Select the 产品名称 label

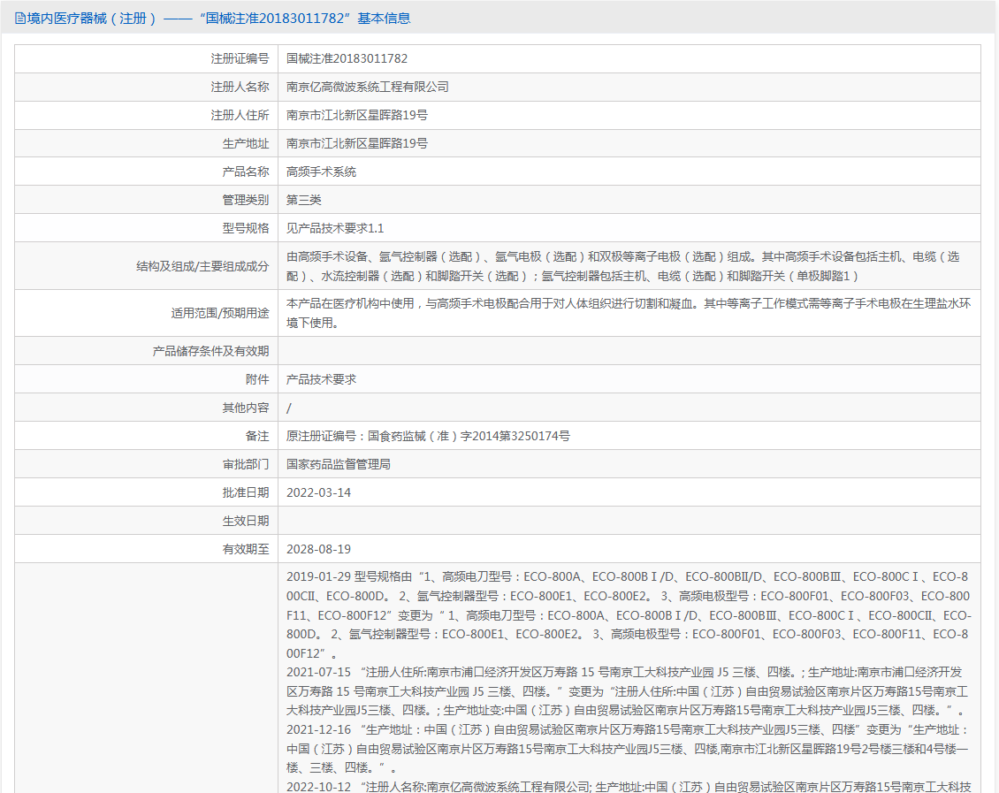coord(246,172)
